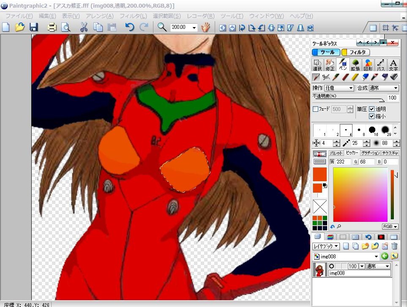The height and width of the screenshot is (307, 407).
Task: Open the レイヤブック dropdown
Action: (326, 246)
